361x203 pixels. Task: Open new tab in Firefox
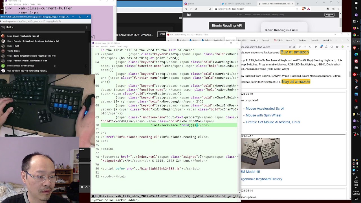coord(342,40)
